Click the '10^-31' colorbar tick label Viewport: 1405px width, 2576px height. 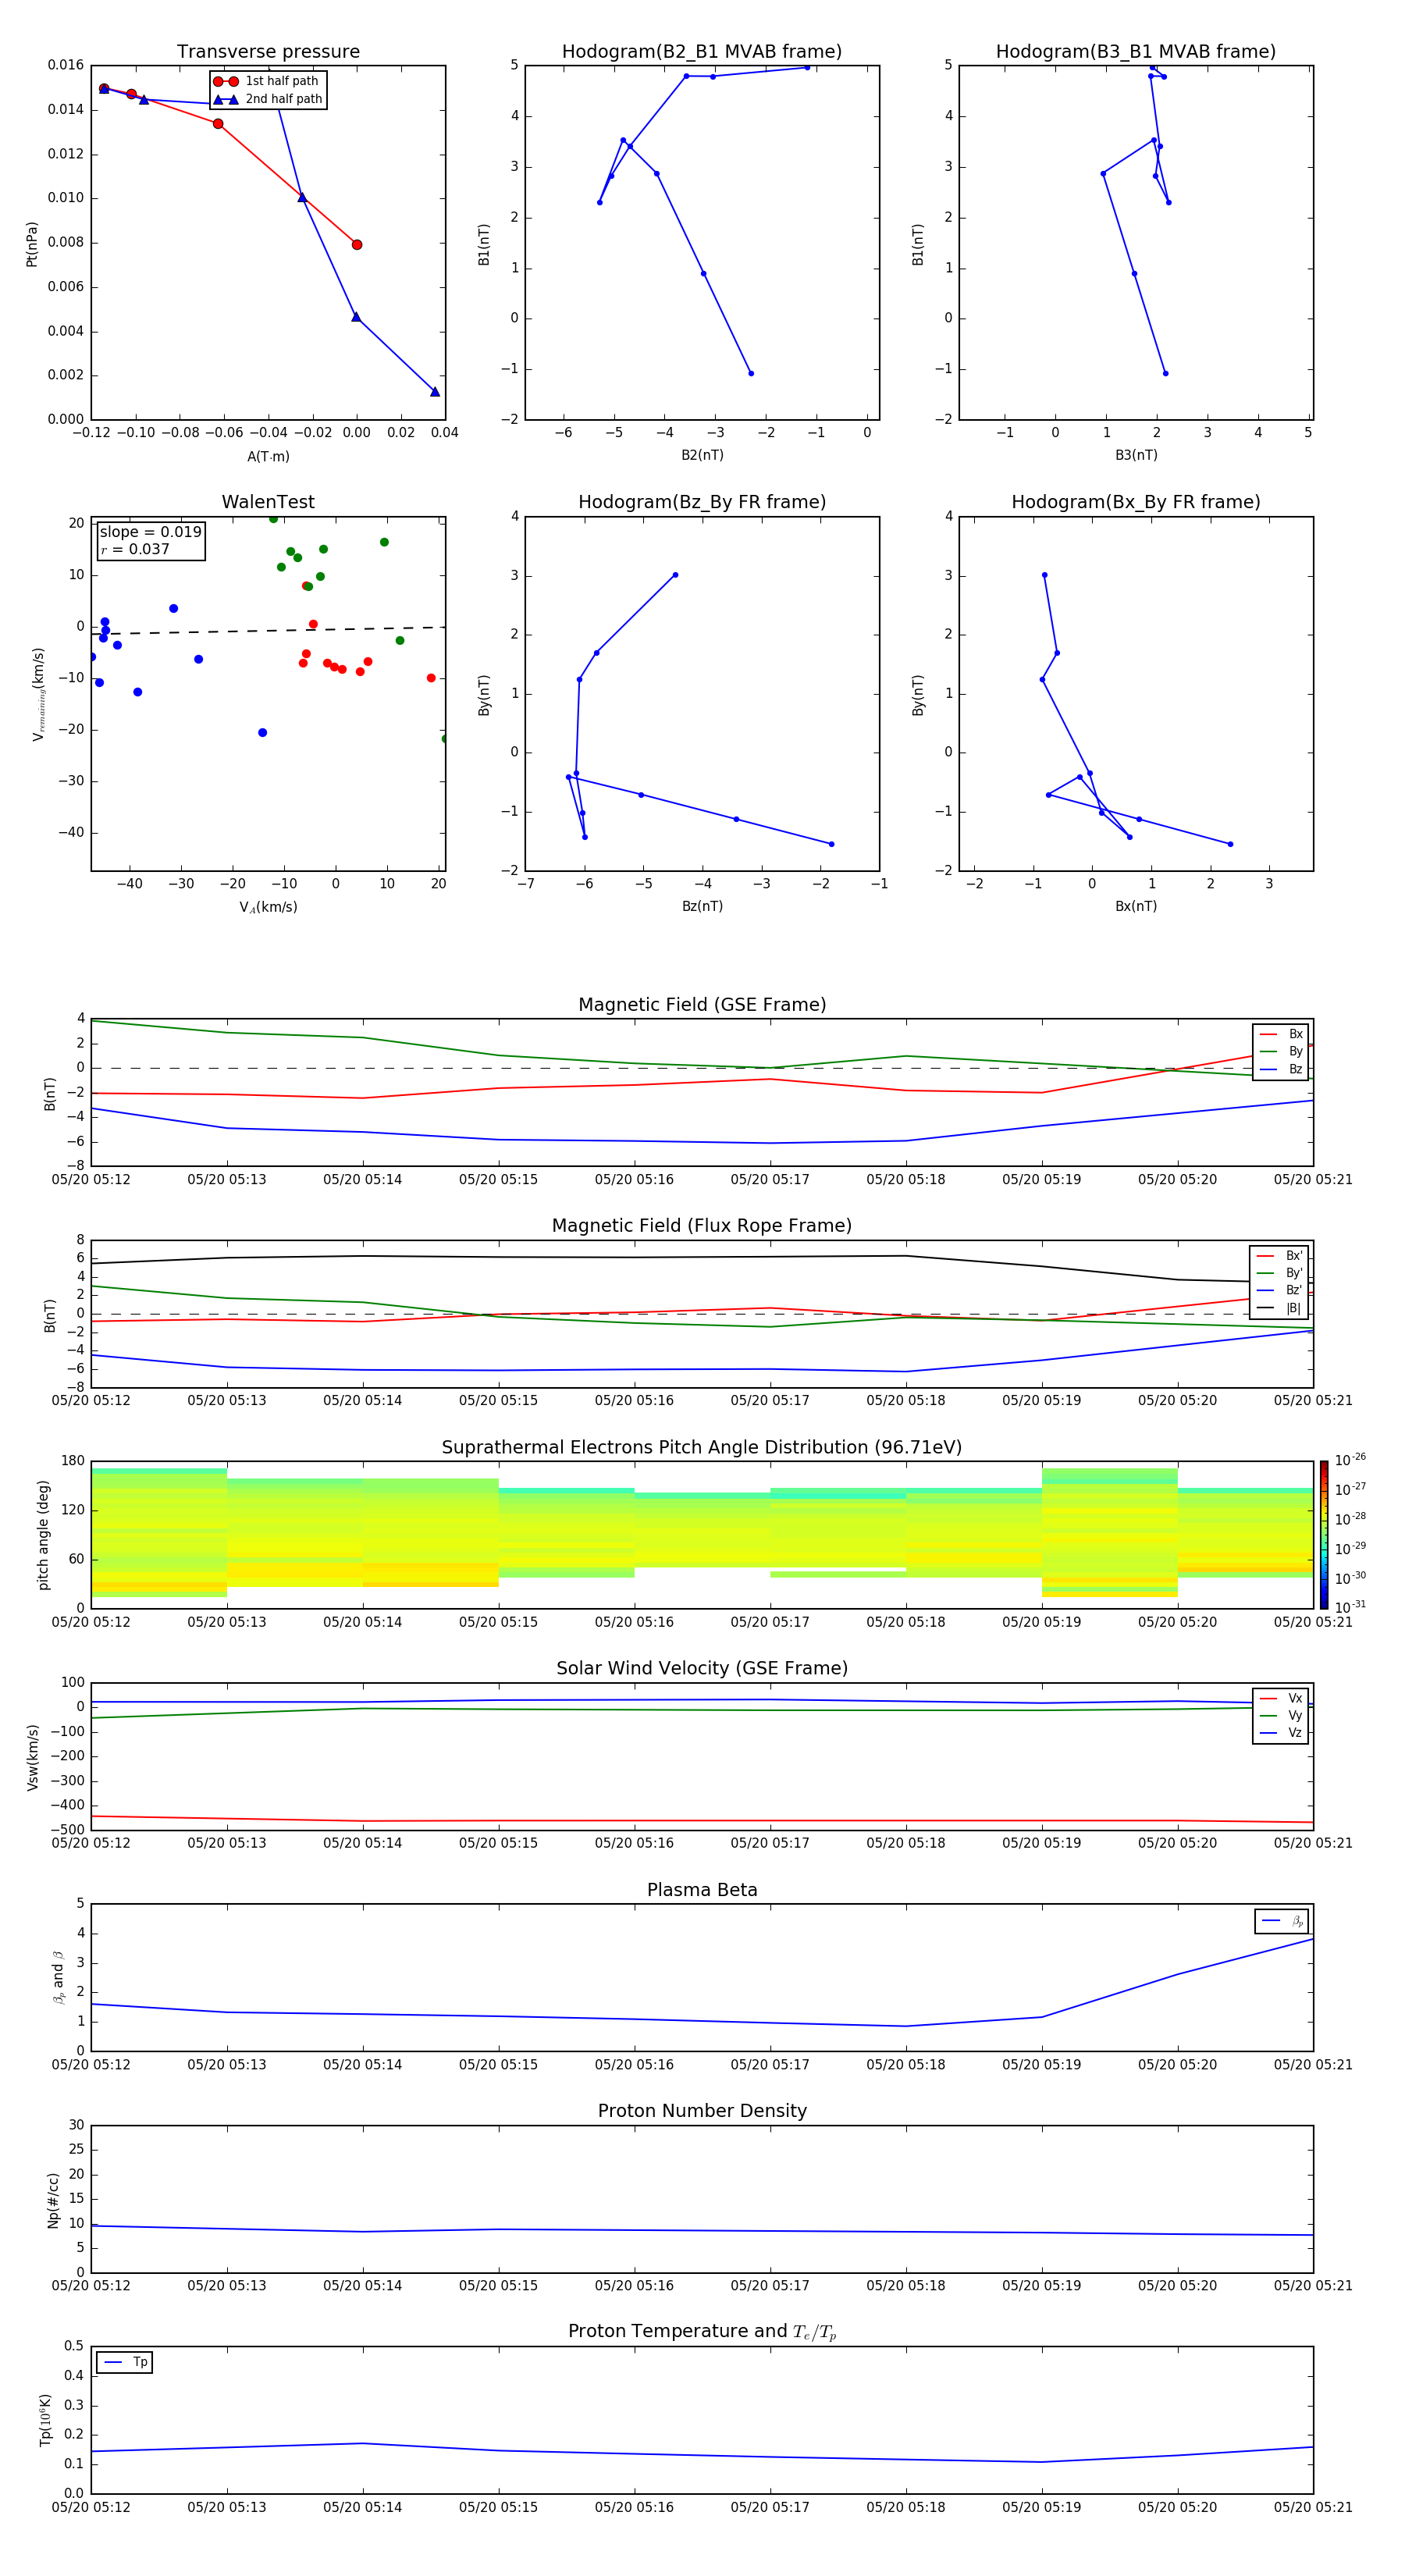[x=1350, y=1607]
